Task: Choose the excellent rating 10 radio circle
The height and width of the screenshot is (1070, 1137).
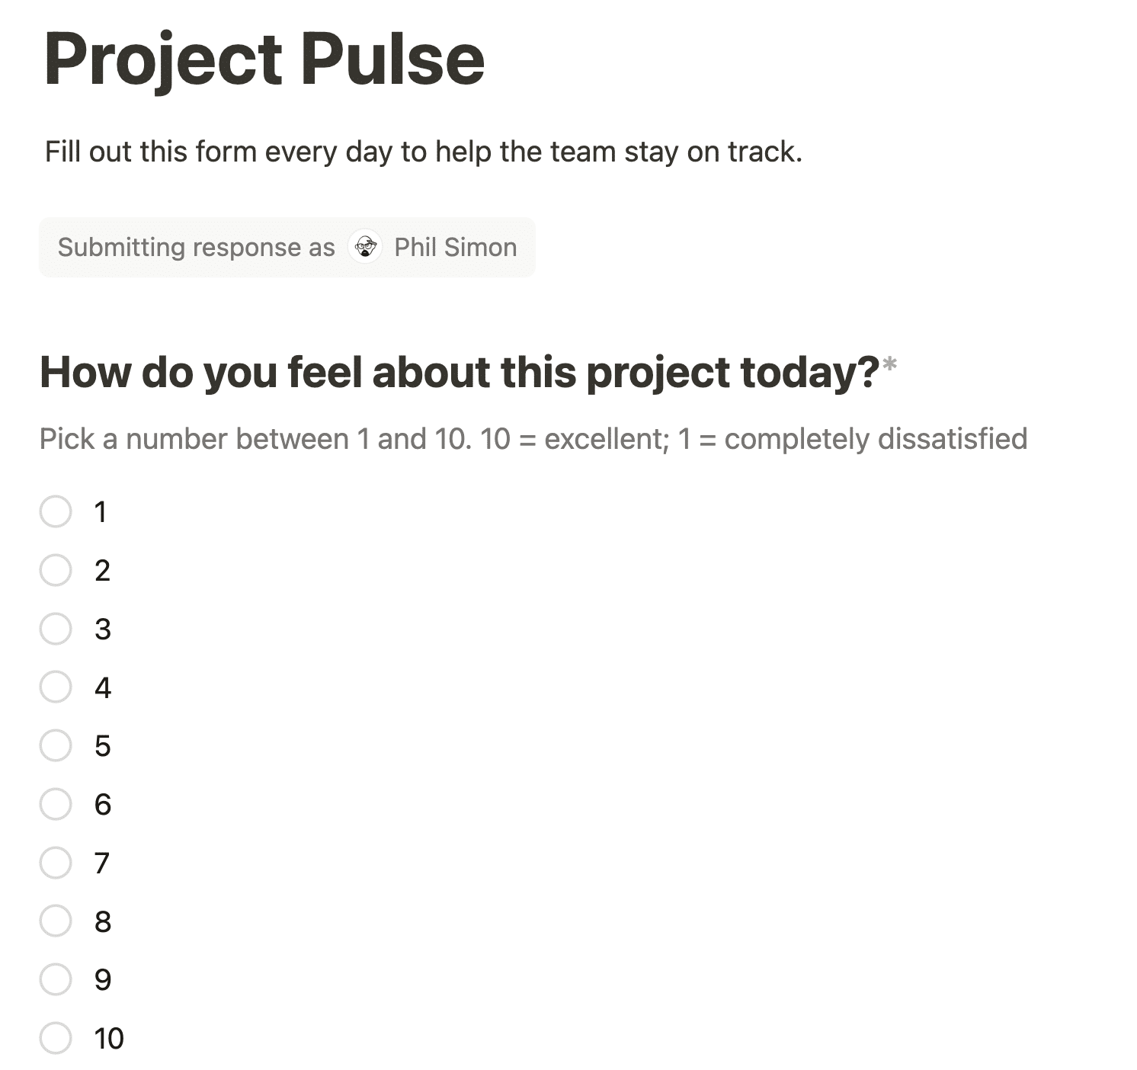Action: tap(56, 1038)
